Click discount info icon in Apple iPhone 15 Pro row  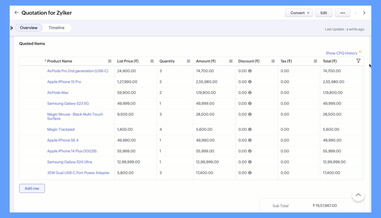click(x=250, y=82)
